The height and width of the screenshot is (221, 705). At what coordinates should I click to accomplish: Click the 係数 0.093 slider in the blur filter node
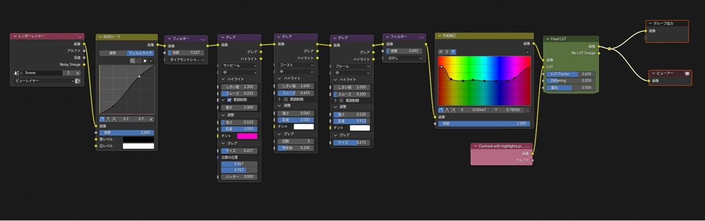tap(405, 51)
